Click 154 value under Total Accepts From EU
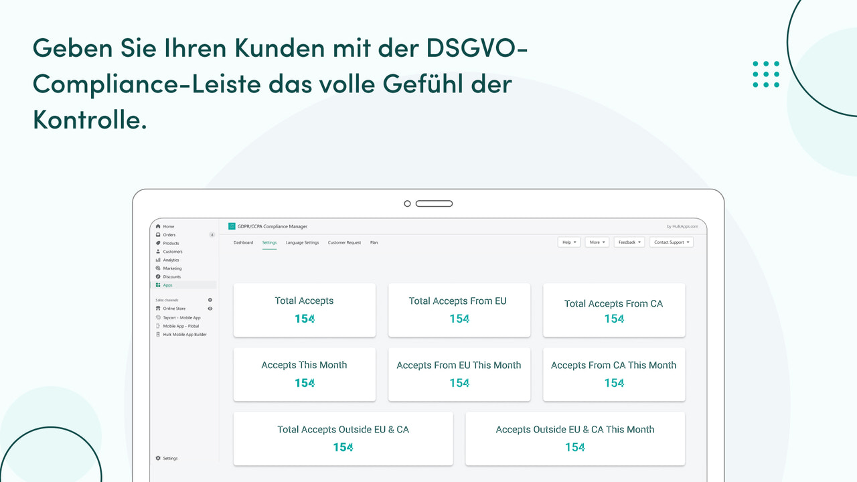The height and width of the screenshot is (482, 857). coord(459,319)
